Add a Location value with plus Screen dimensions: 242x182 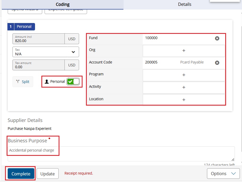point(184,100)
